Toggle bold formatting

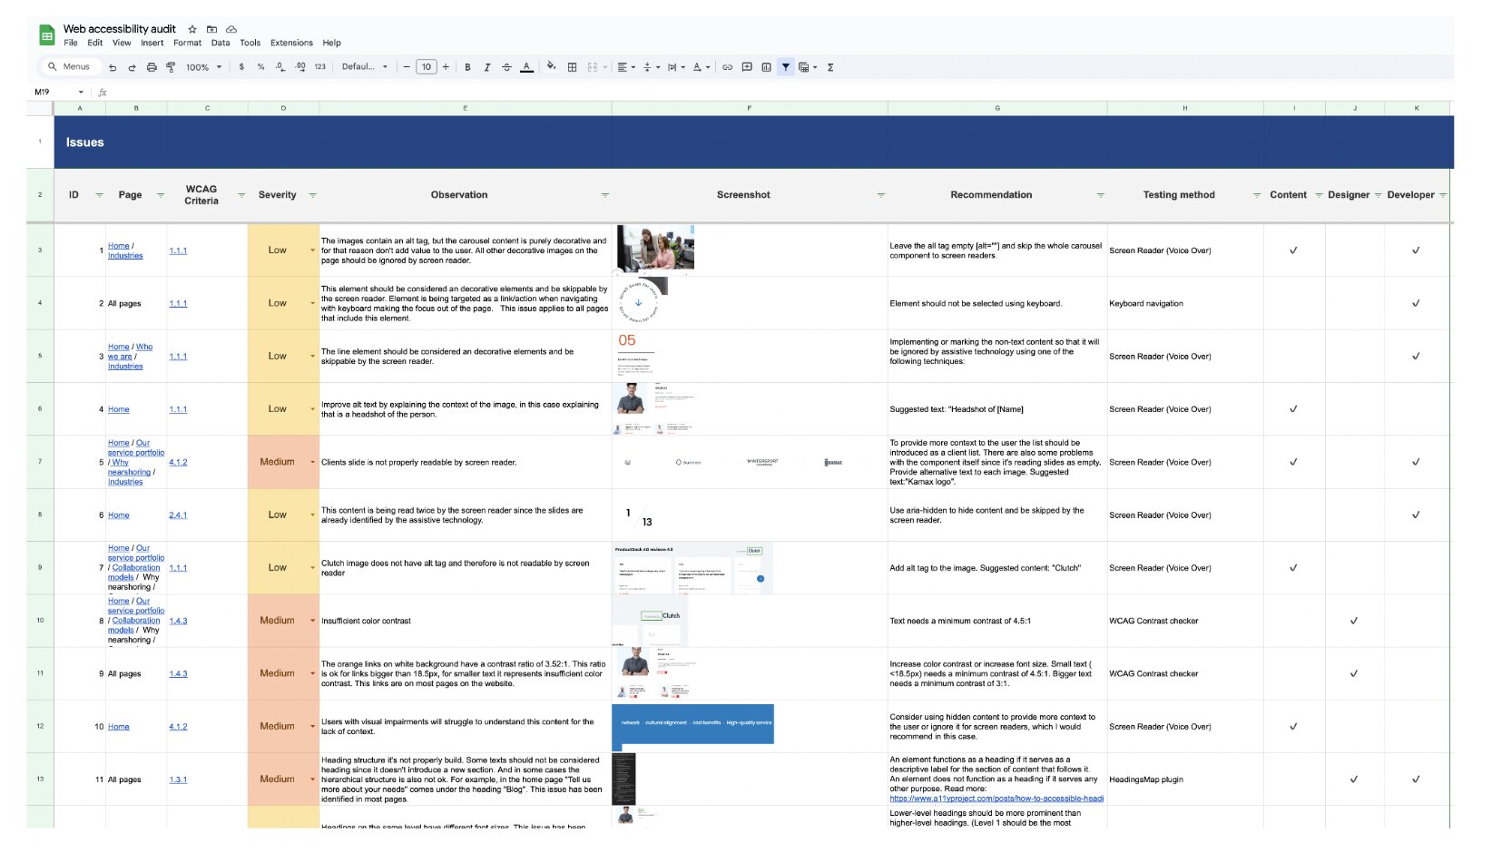tap(467, 67)
